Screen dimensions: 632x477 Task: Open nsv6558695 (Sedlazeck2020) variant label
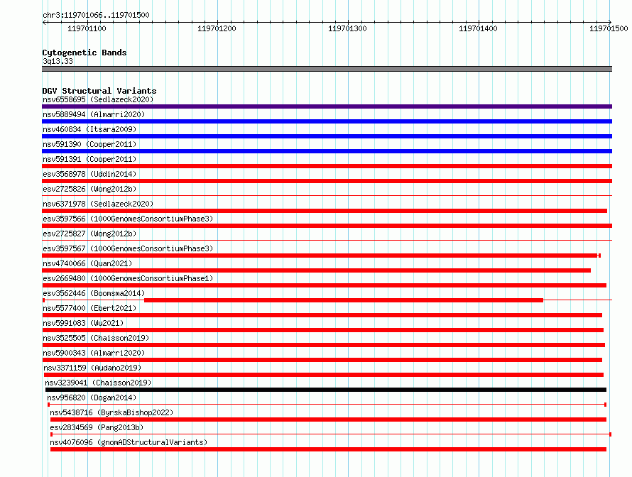point(98,99)
